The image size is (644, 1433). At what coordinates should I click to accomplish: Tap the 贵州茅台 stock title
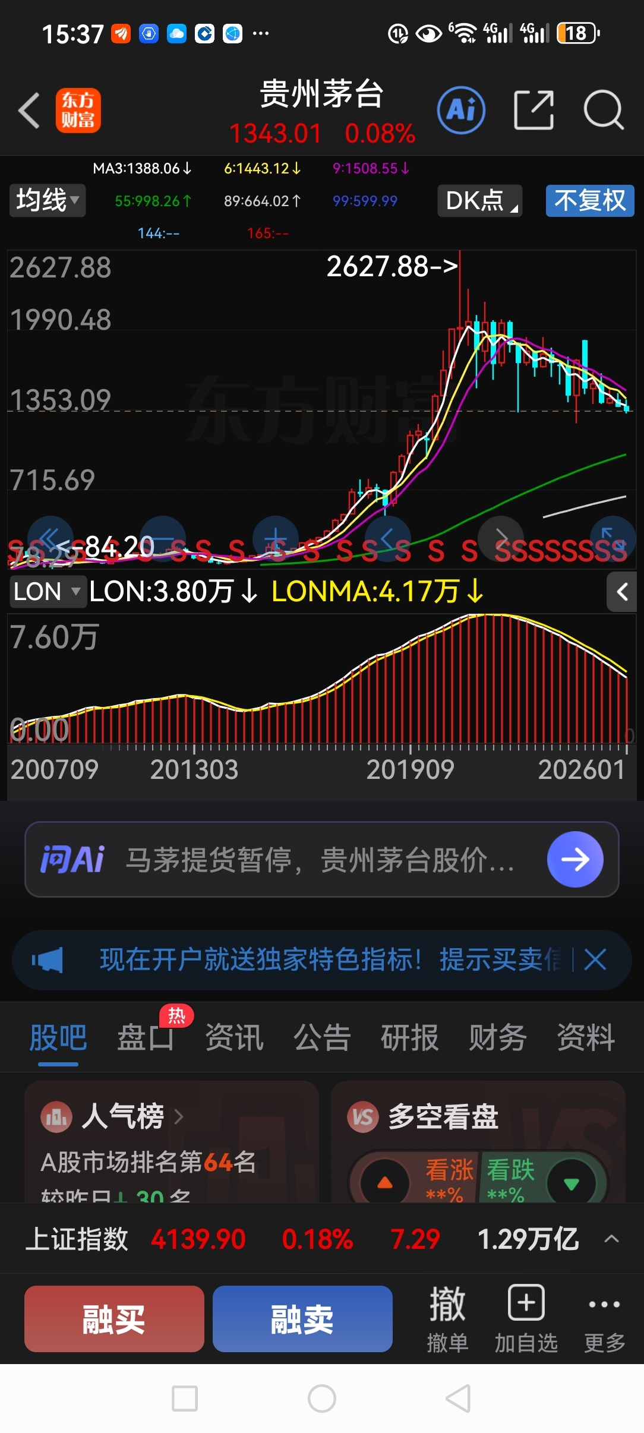click(322, 94)
